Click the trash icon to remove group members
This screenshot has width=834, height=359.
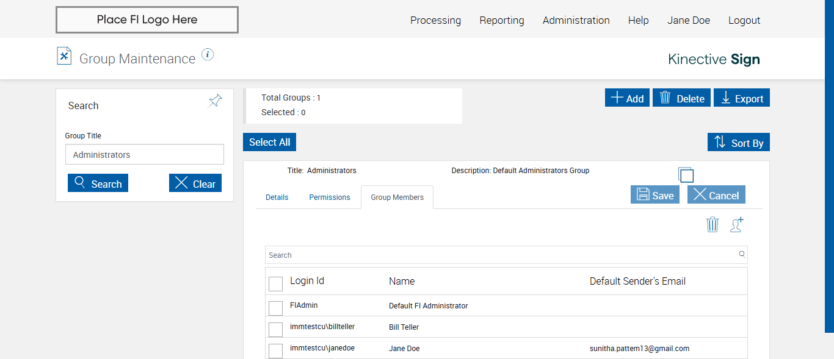tap(713, 224)
